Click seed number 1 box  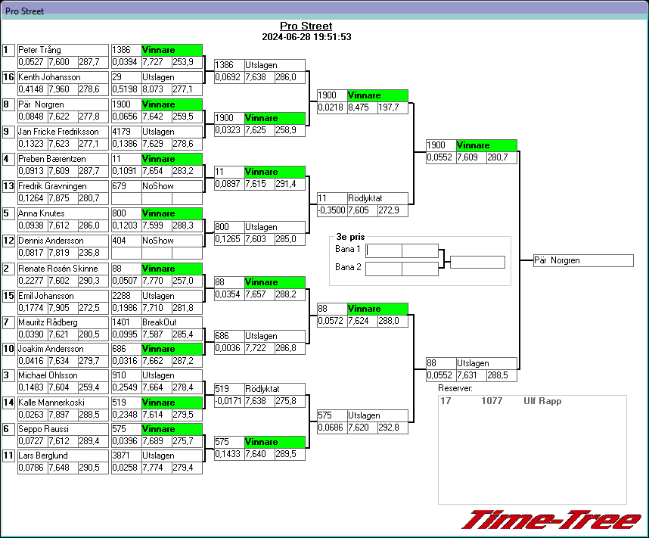[8, 51]
